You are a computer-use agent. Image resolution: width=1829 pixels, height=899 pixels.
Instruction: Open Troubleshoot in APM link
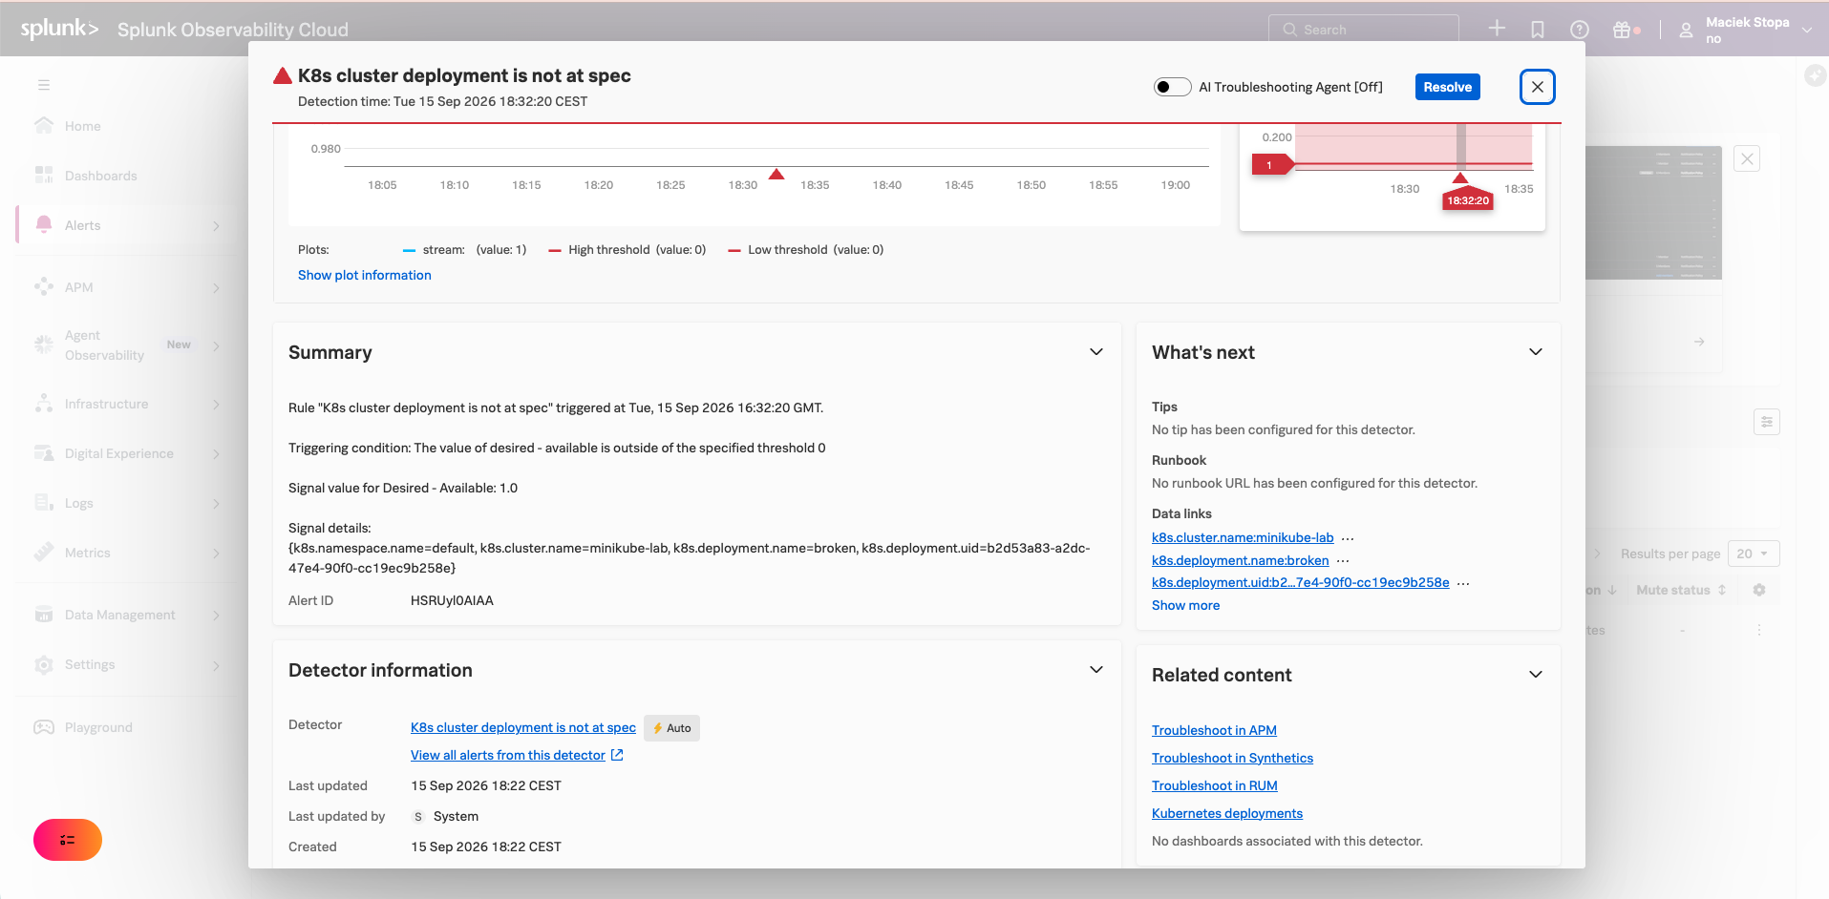click(x=1214, y=730)
